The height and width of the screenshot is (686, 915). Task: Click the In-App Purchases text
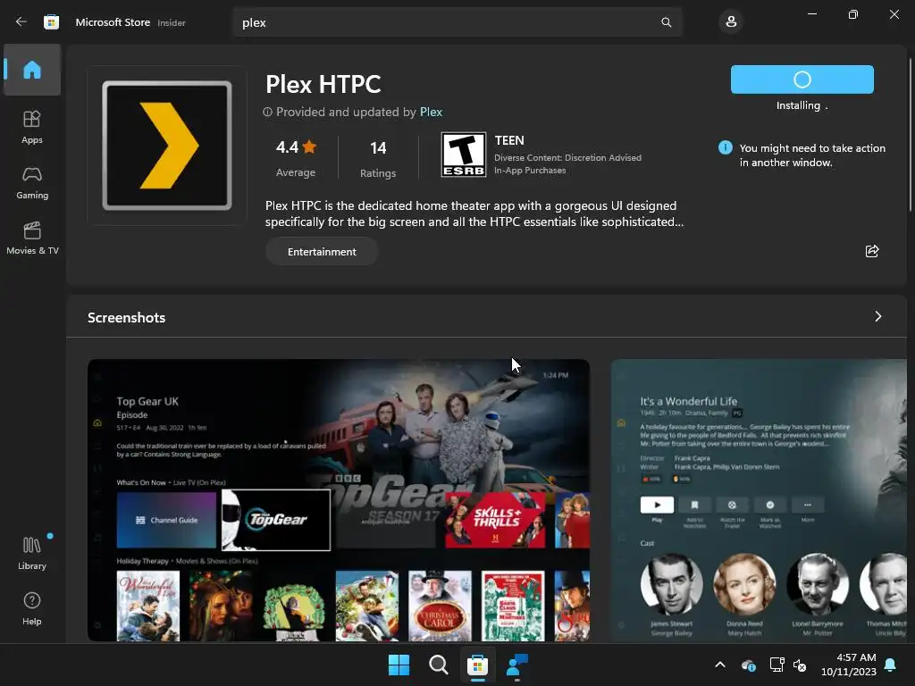click(530, 171)
